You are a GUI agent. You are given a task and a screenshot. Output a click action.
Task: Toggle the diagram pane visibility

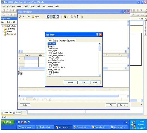[x=48, y=17]
